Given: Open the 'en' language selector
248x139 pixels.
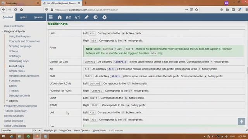Looking at the screenshot, I should pos(69,17).
